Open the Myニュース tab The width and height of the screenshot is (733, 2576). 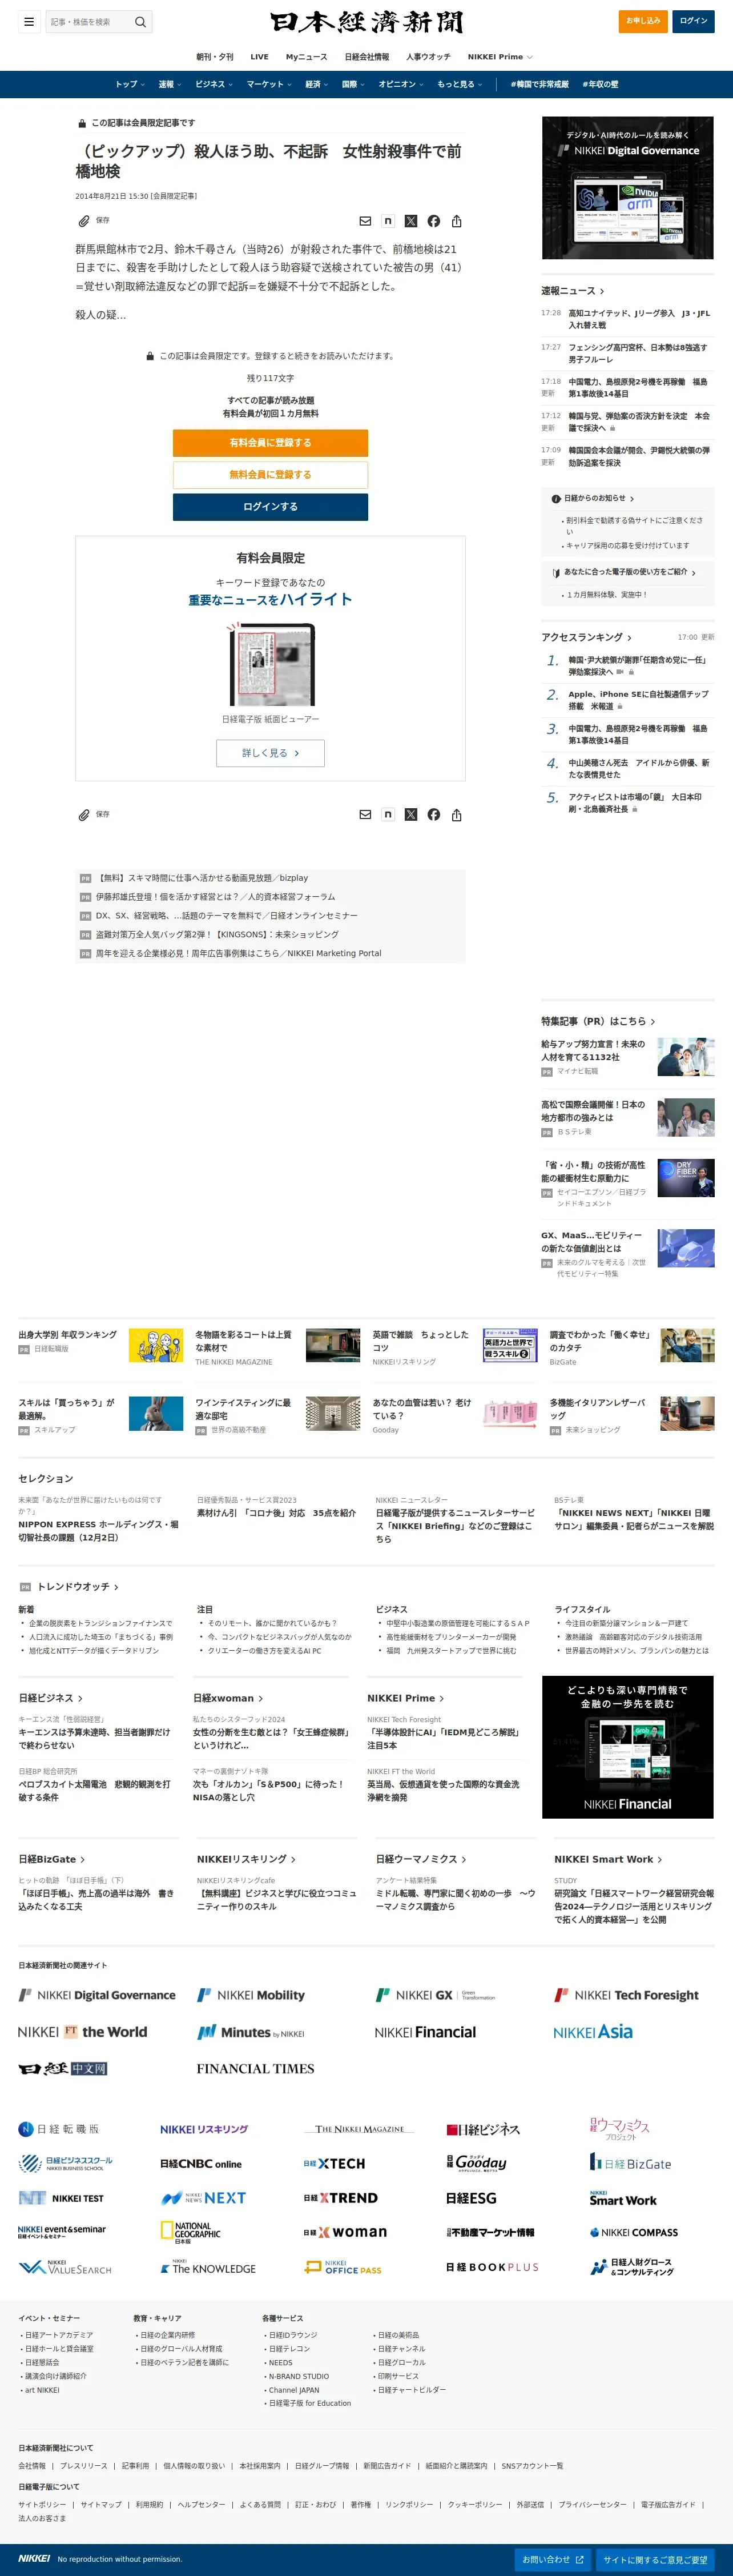click(x=306, y=57)
